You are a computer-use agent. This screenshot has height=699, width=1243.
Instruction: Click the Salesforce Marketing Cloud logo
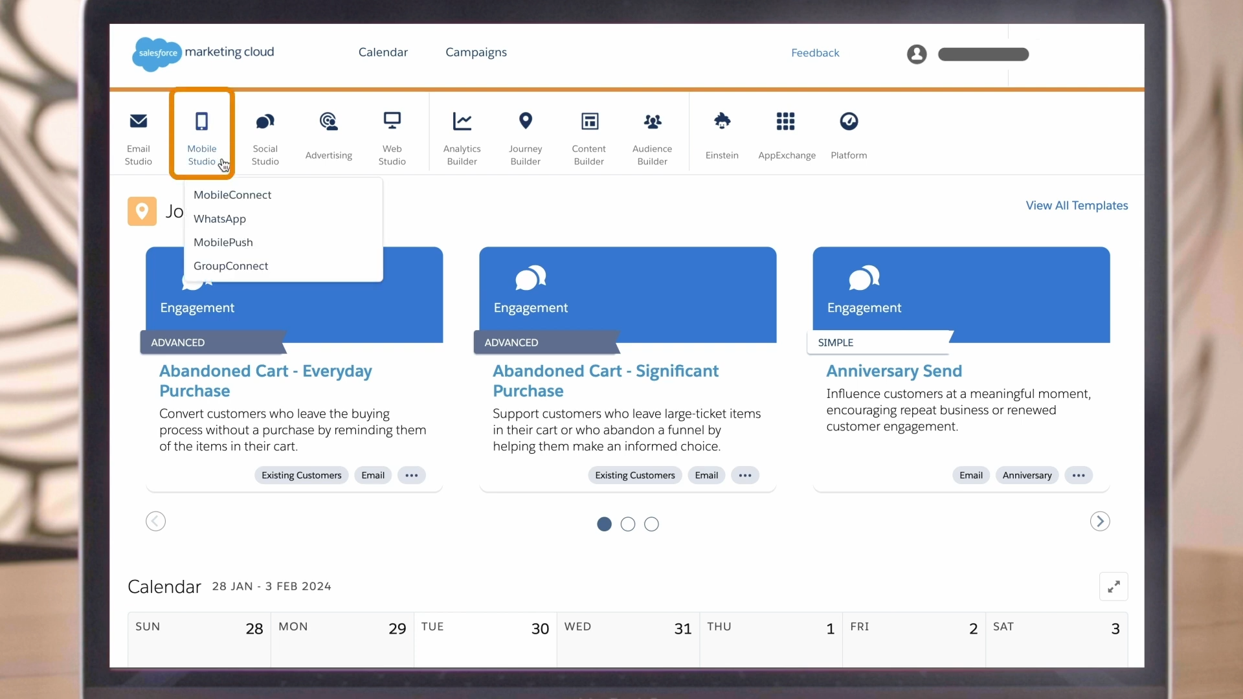[x=203, y=53]
